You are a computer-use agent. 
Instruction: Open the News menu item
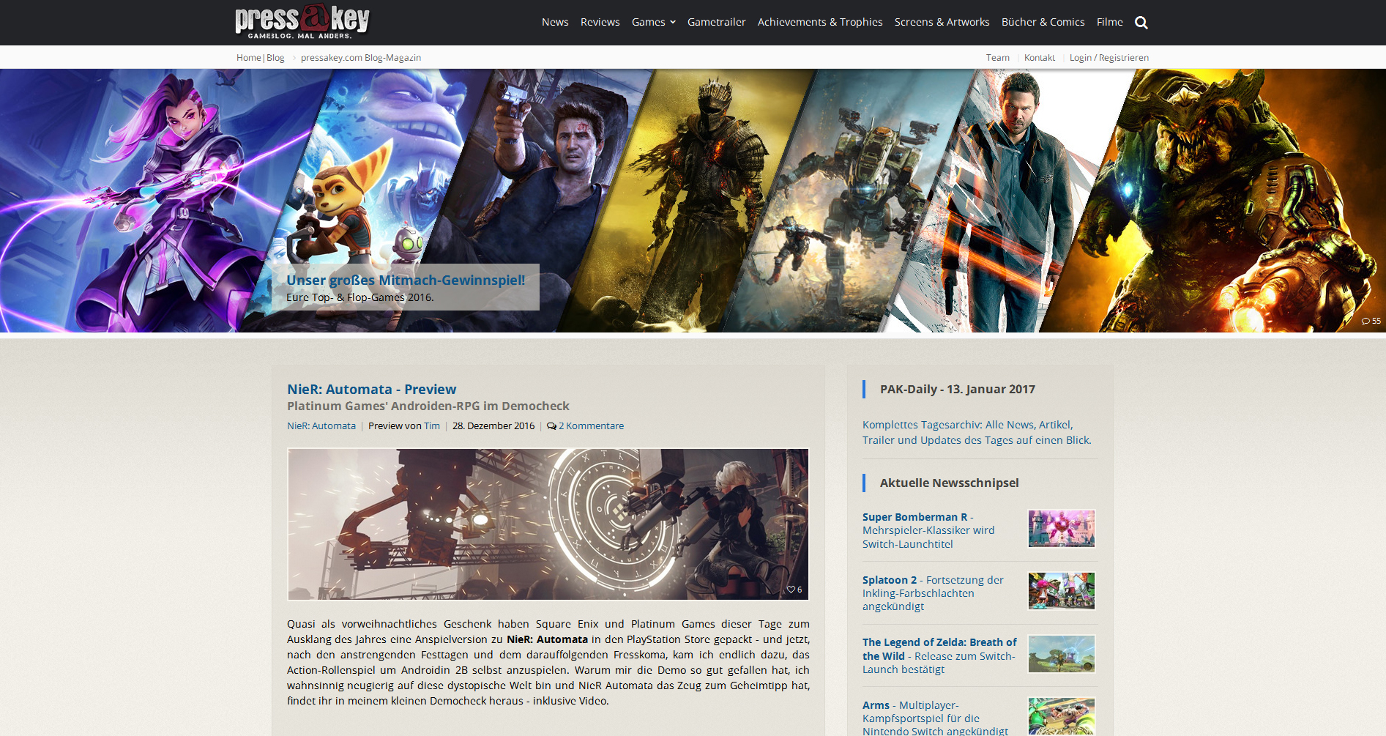tap(555, 23)
